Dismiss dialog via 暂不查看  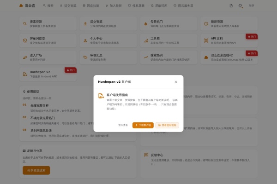[123, 125]
